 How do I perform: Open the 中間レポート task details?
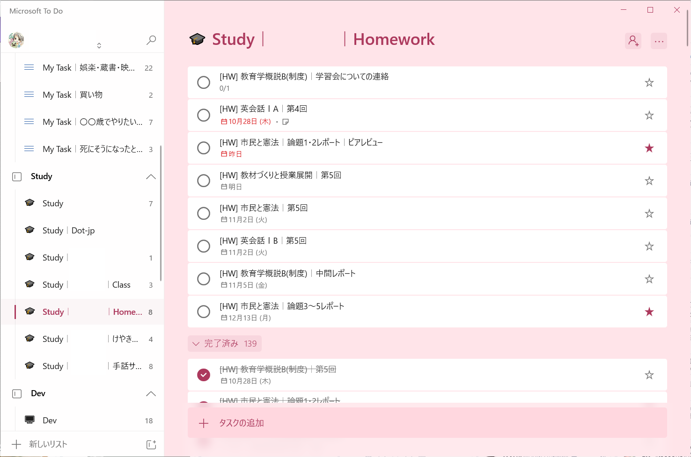tap(375, 279)
